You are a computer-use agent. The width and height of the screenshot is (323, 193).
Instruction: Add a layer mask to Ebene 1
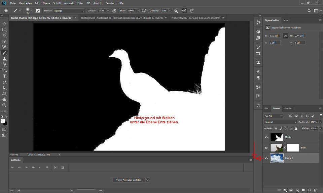pyautogui.click(x=291, y=190)
